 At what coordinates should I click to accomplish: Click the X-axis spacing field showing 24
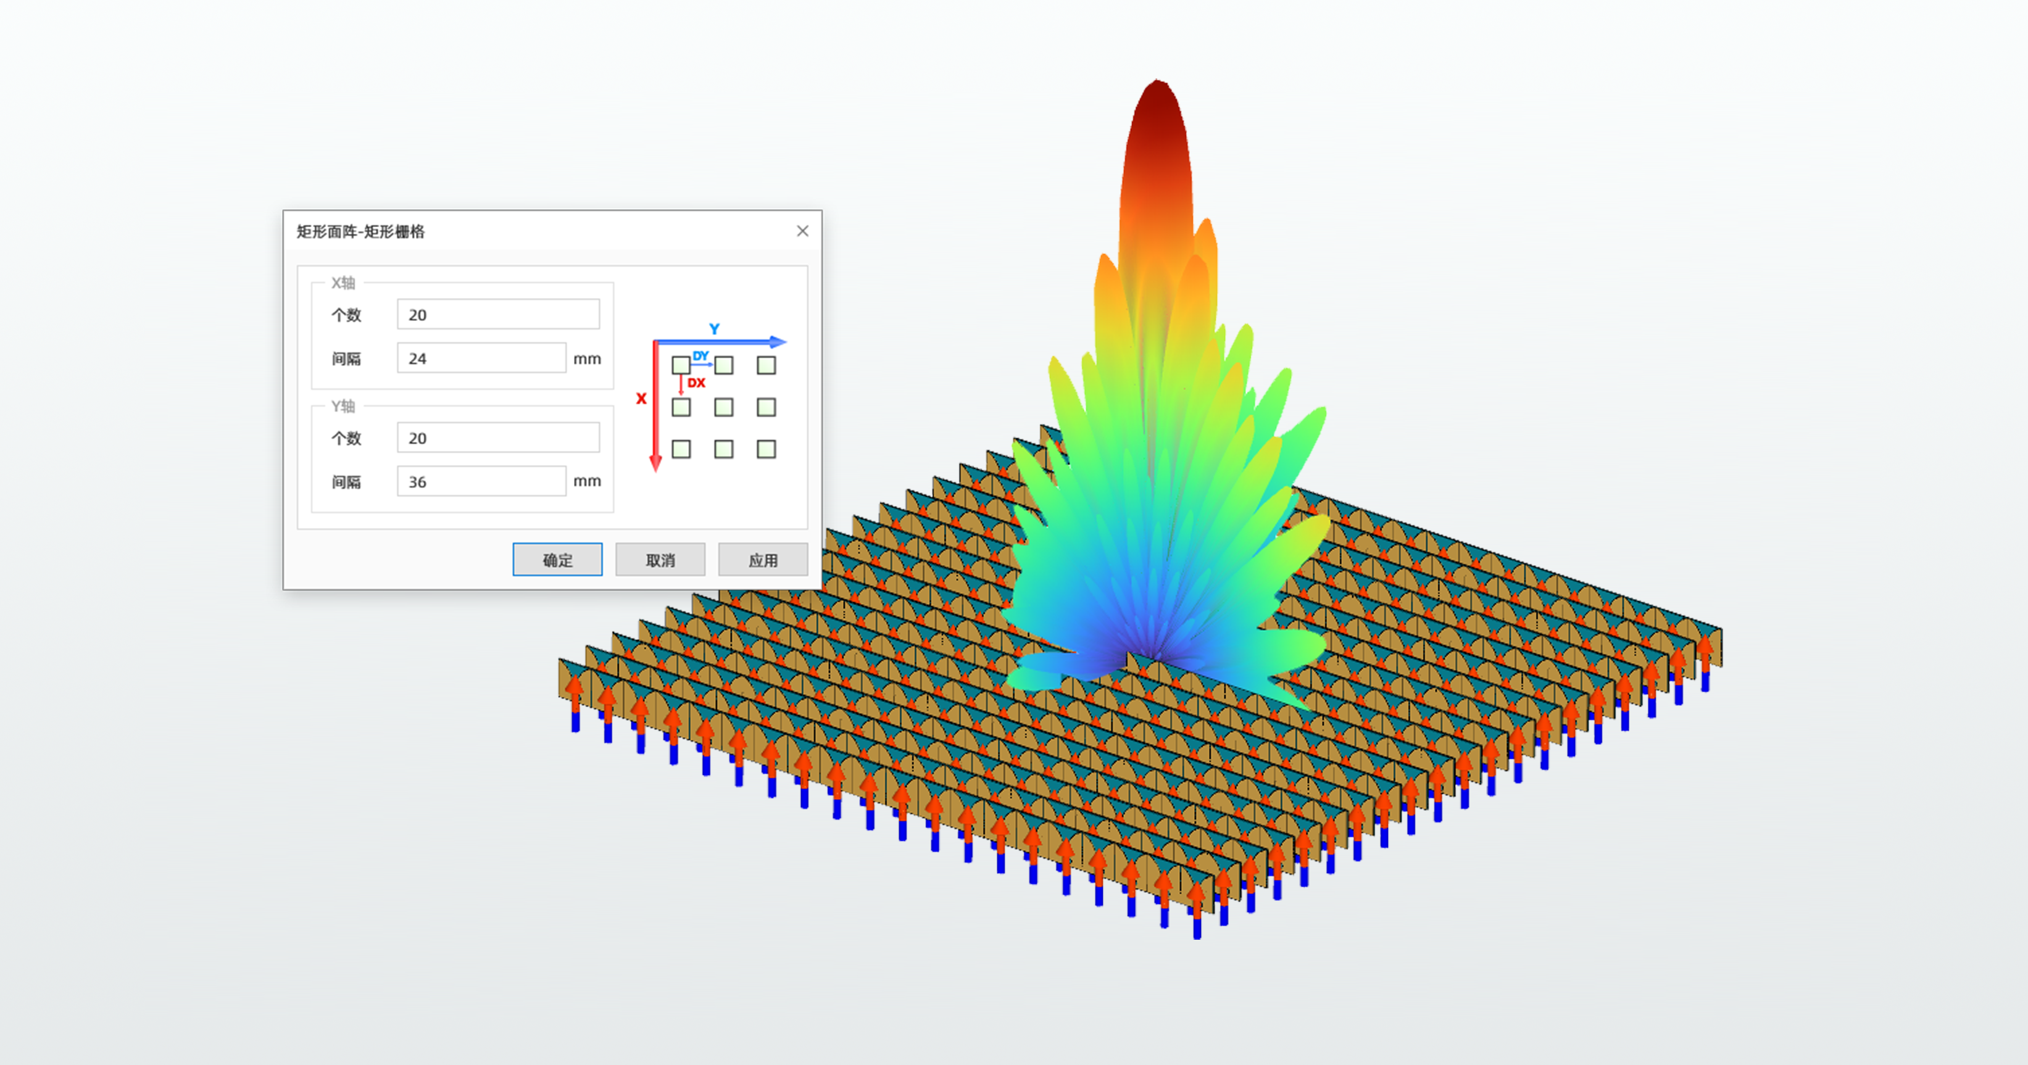[x=481, y=358]
